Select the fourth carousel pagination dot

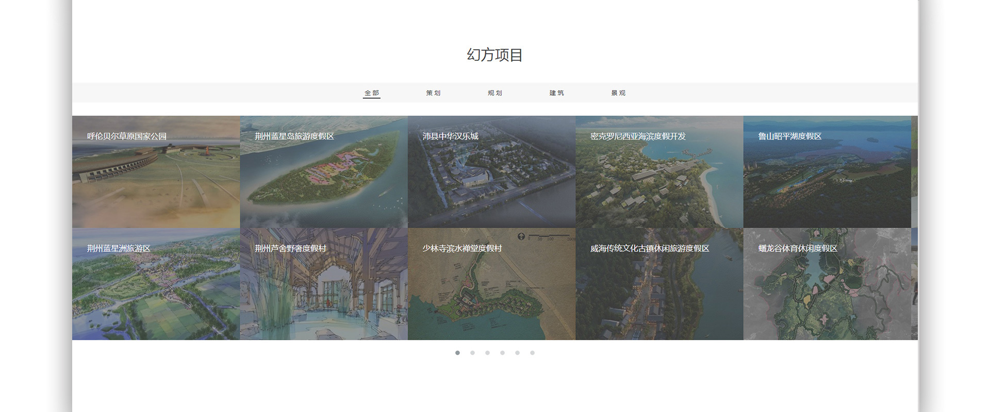pyautogui.click(x=502, y=353)
